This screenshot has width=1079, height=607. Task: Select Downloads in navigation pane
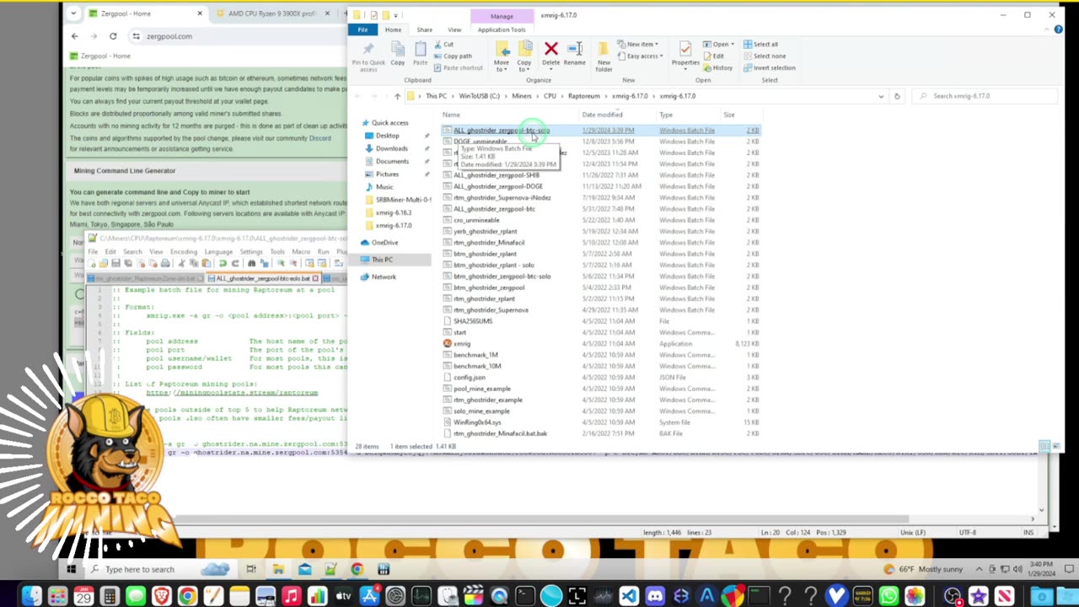point(391,148)
